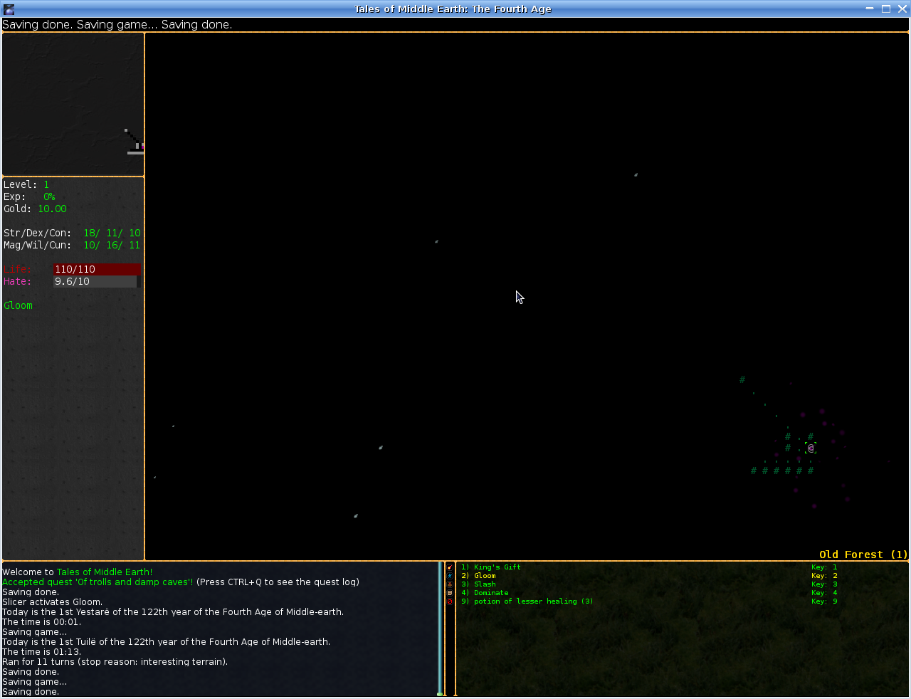Use the Dominate talent in hotbar
This screenshot has width=911, height=699.
485,593
